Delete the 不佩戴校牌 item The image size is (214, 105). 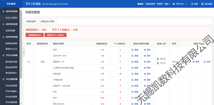pos(147,80)
